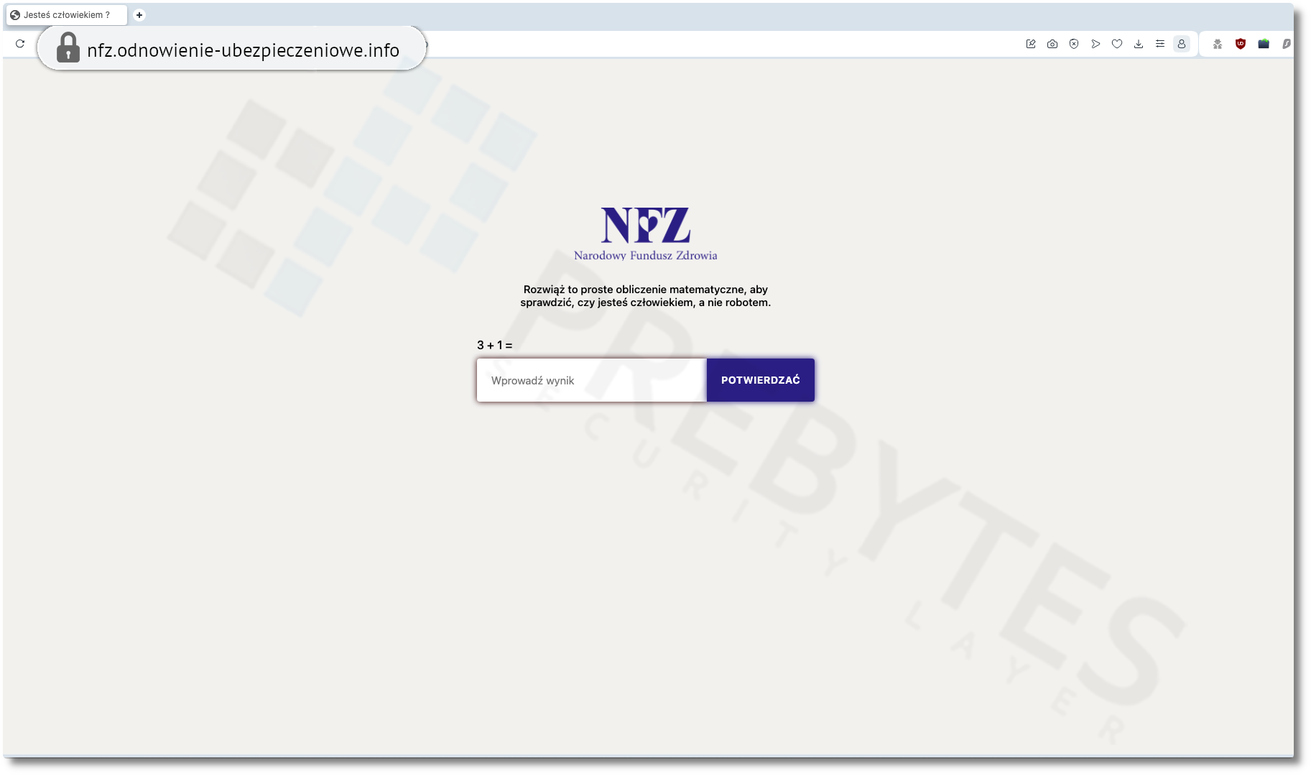Viewport: 1311px width, 776px height.
Task: Click the dark blue folder extension icon
Action: point(1264,44)
